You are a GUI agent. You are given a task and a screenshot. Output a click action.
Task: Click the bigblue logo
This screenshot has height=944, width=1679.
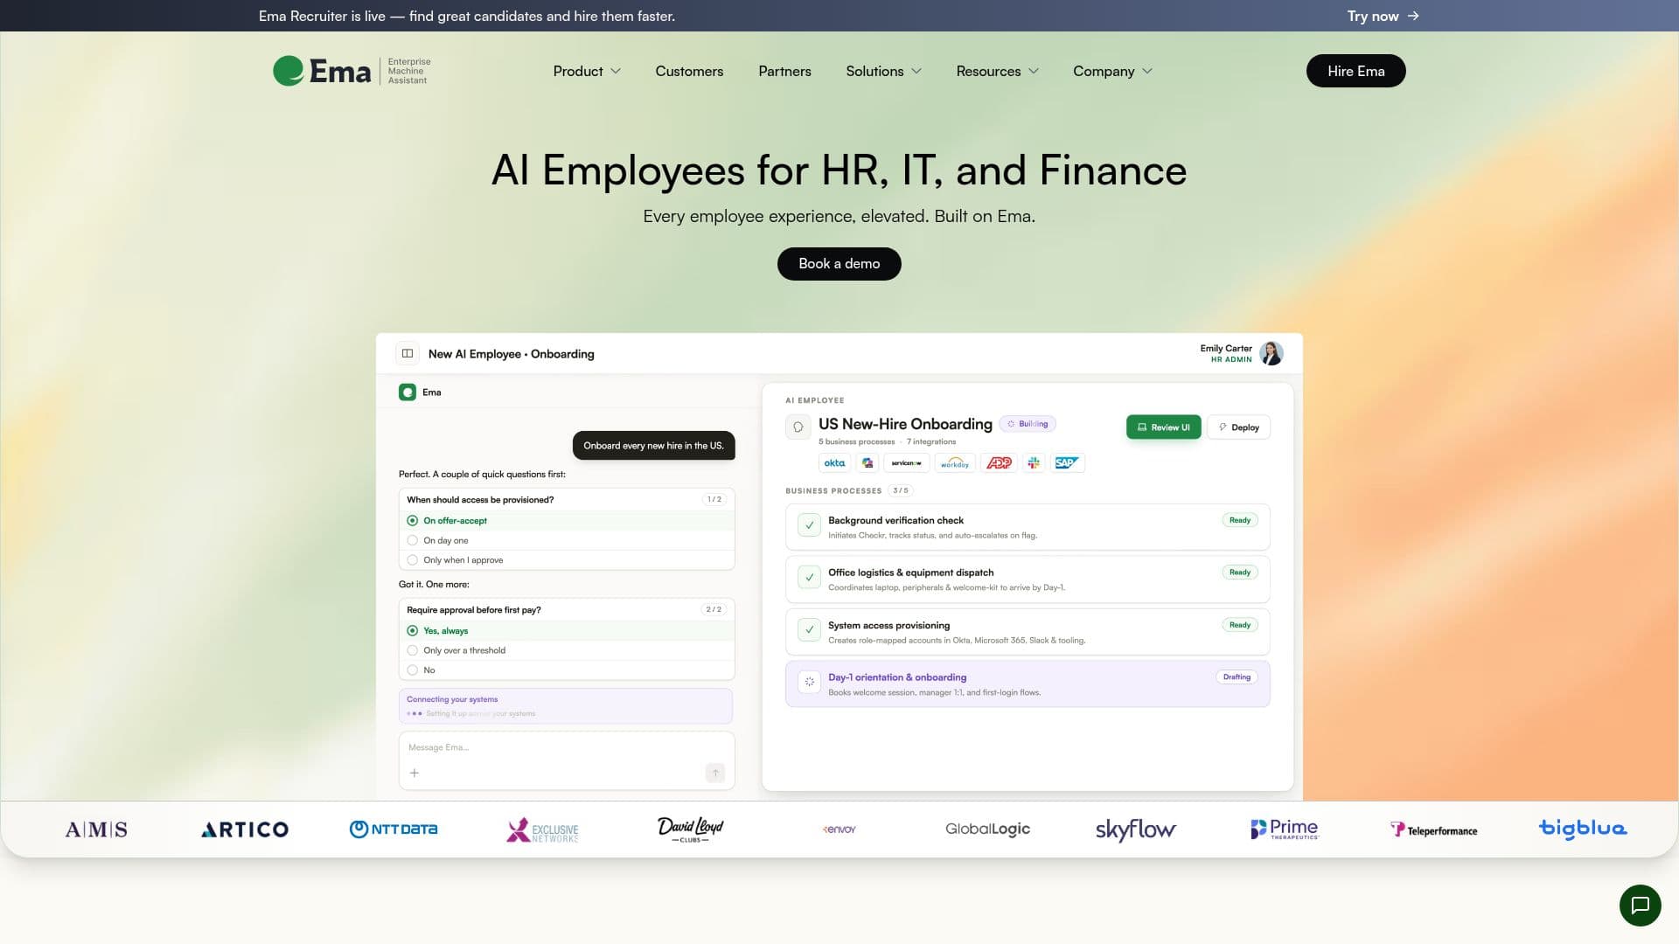click(x=1583, y=829)
